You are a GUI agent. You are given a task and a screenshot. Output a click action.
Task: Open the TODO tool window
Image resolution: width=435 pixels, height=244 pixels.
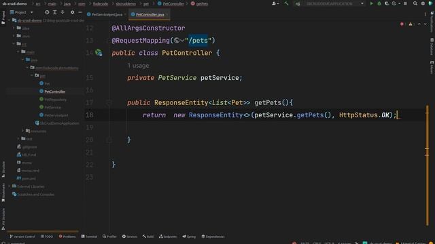(47, 237)
